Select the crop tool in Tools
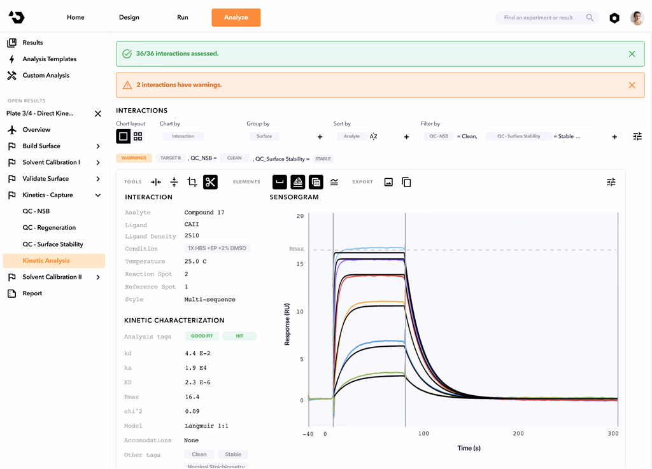The height and width of the screenshot is (469, 652). (191, 181)
